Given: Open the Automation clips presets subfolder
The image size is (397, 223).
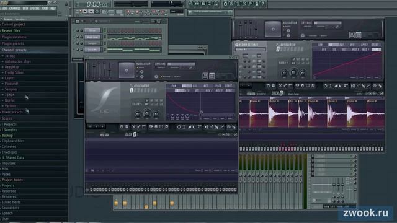Looking at the screenshot, I should click(x=17, y=61).
